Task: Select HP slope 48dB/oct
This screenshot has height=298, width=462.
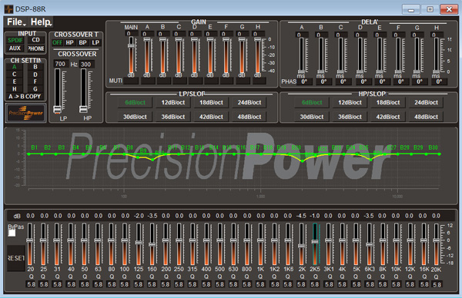Action: tap(426, 117)
